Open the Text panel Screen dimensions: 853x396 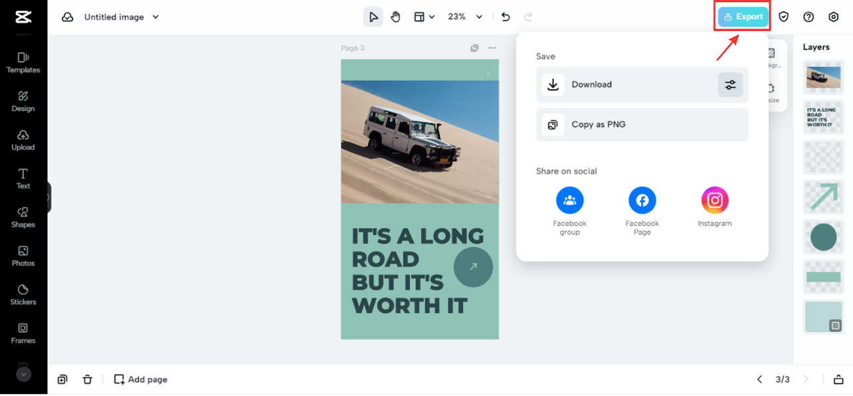click(x=23, y=178)
